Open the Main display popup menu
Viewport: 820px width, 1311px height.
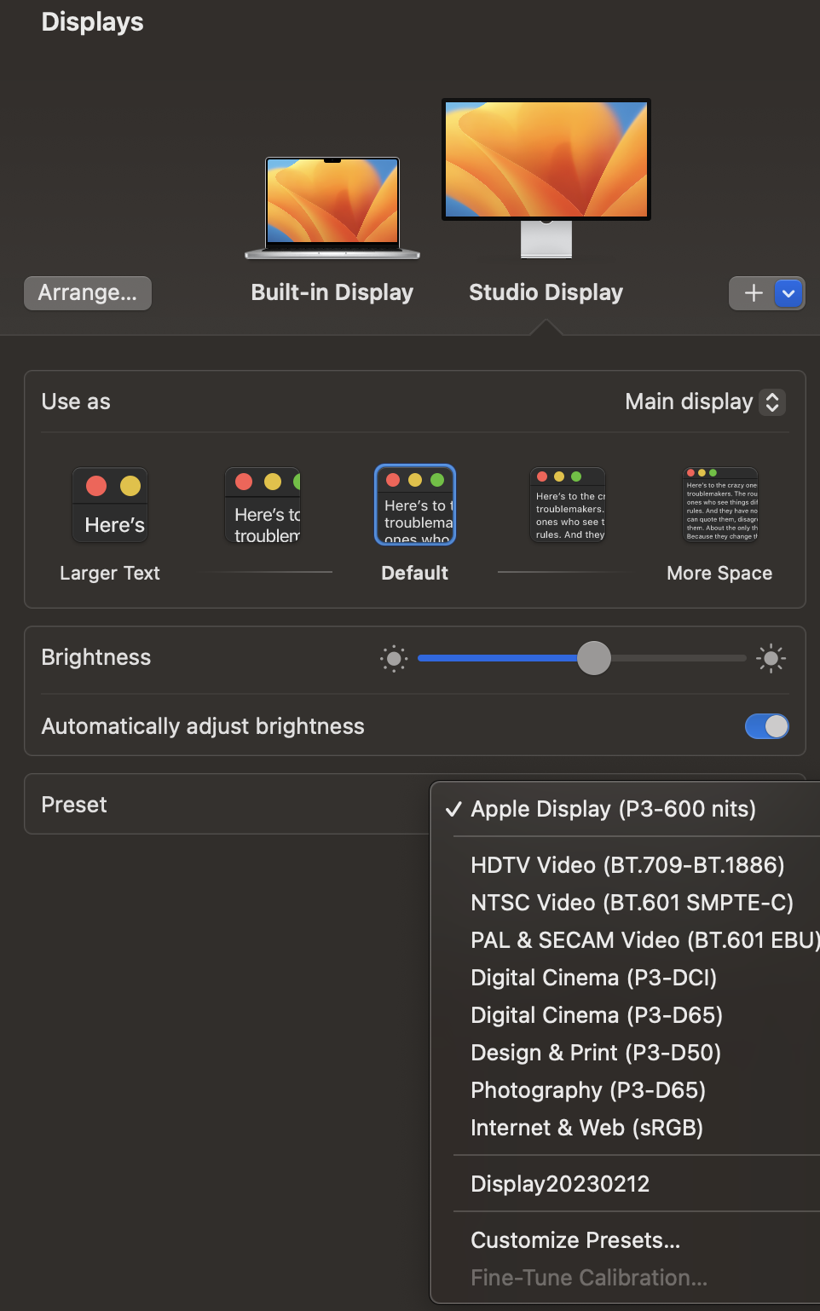point(704,401)
